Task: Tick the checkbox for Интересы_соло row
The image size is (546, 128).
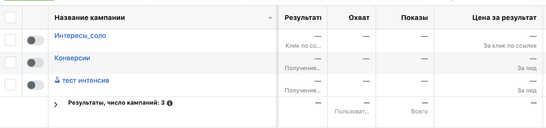Action: click(10, 40)
